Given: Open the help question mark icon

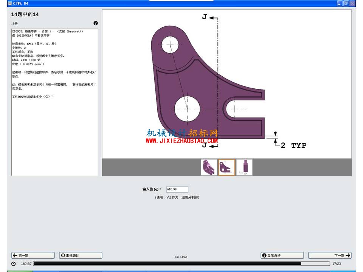Looking at the screenshot, I should coord(96,23).
